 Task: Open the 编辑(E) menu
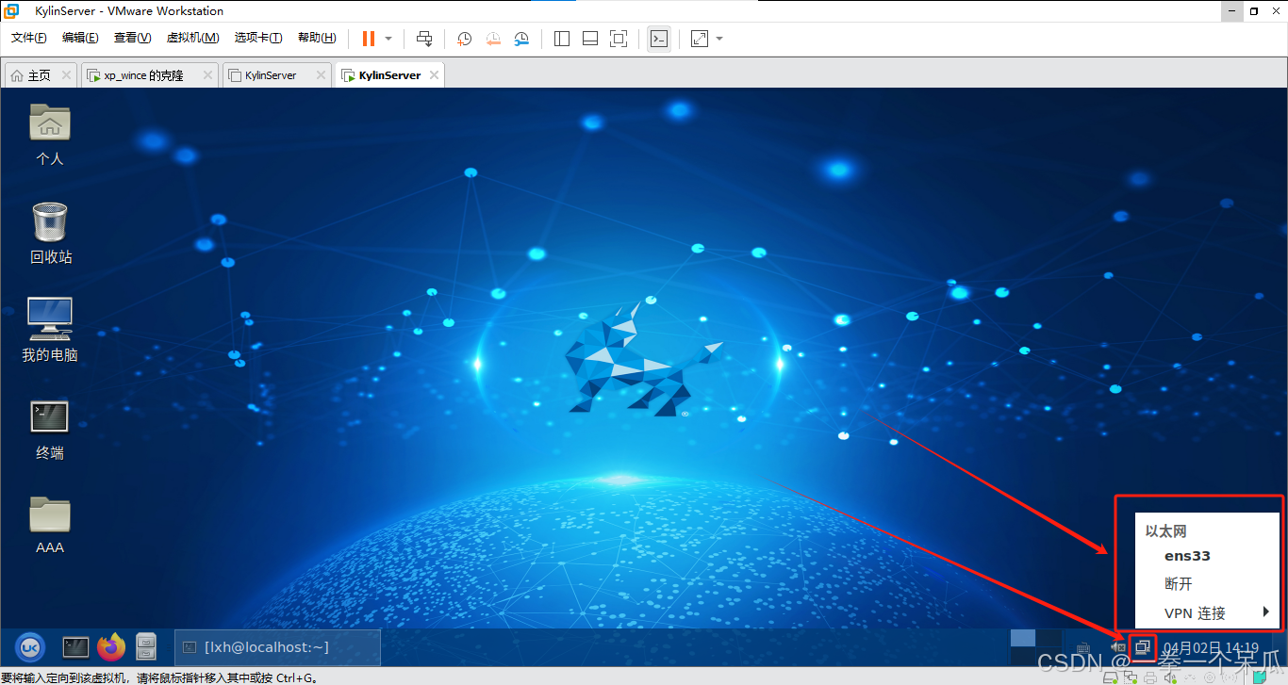pos(80,38)
